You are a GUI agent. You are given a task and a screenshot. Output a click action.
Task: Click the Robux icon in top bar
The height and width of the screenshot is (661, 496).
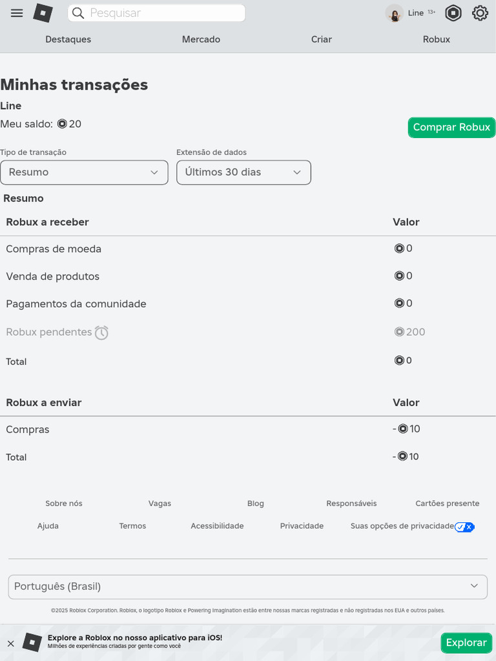(453, 13)
